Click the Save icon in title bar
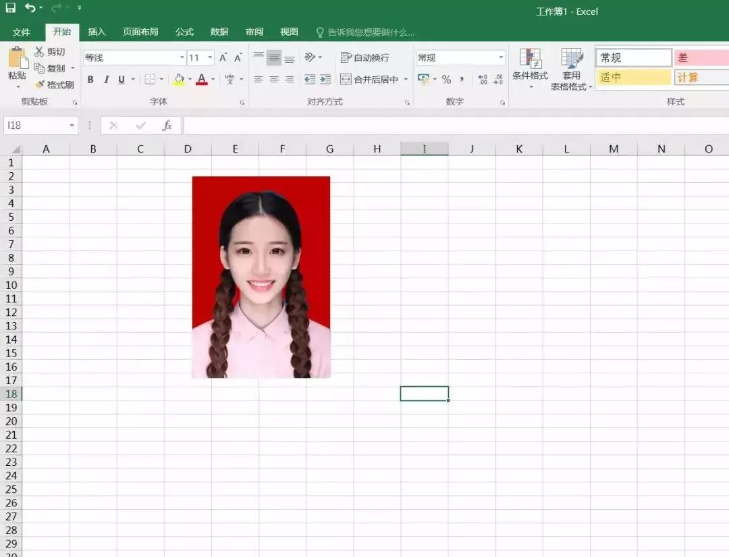This screenshot has width=729, height=557. click(11, 8)
